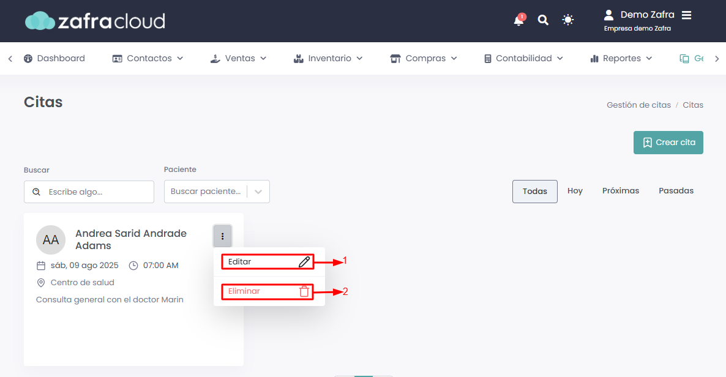
Task: Expand the Contabilidad dropdown menu
Action: [x=523, y=58]
